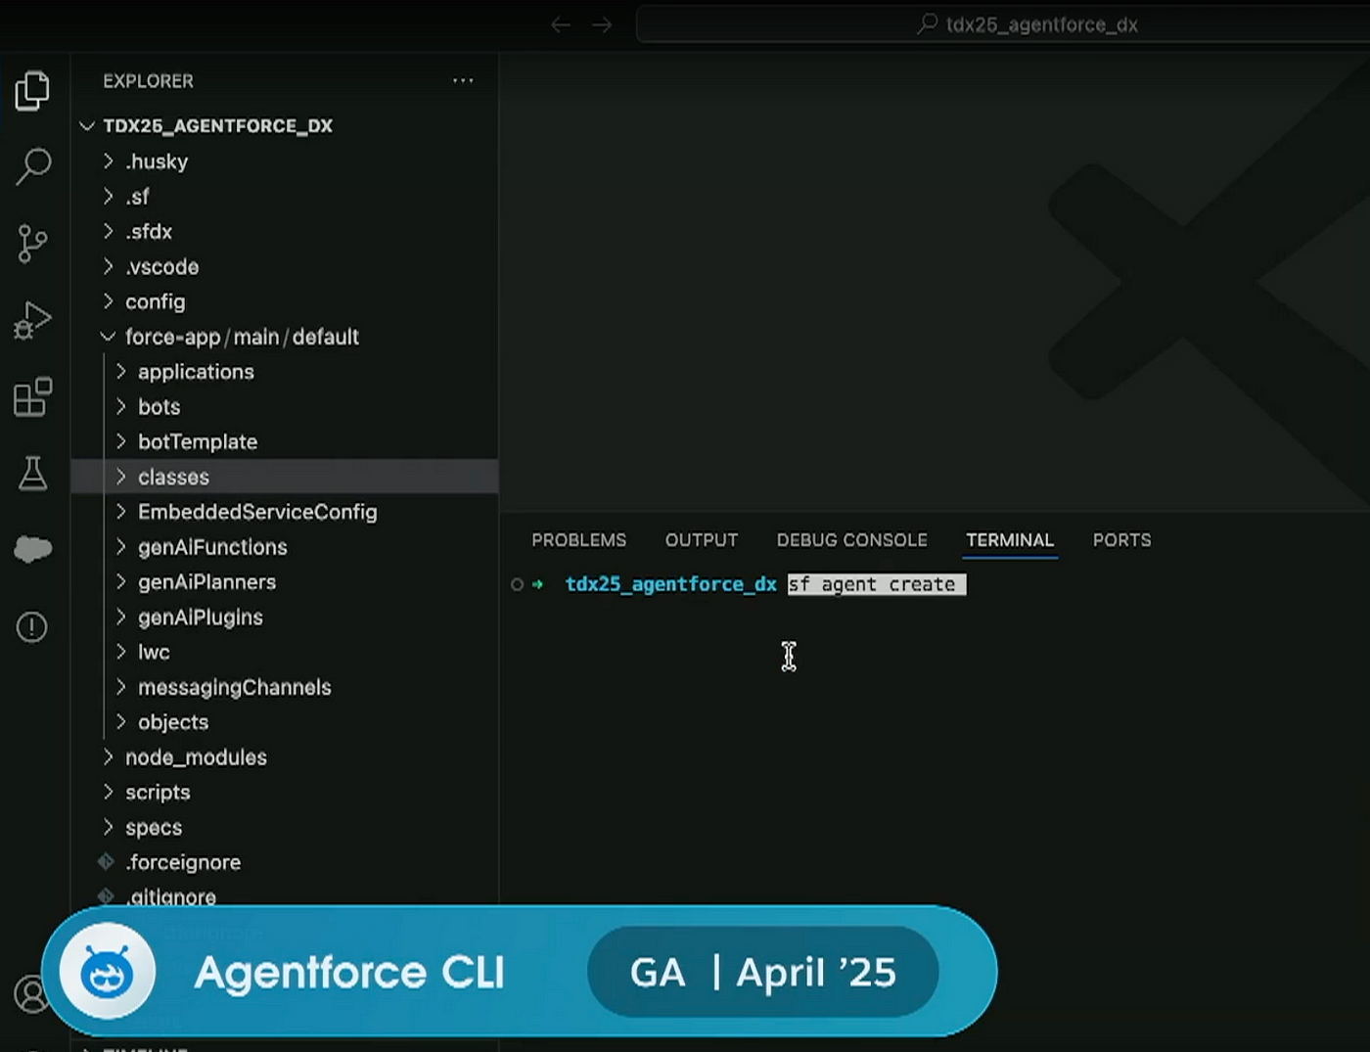Viewport: 1370px width, 1052px height.
Task: Open the Accounts icon at bottom
Action: point(32,994)
